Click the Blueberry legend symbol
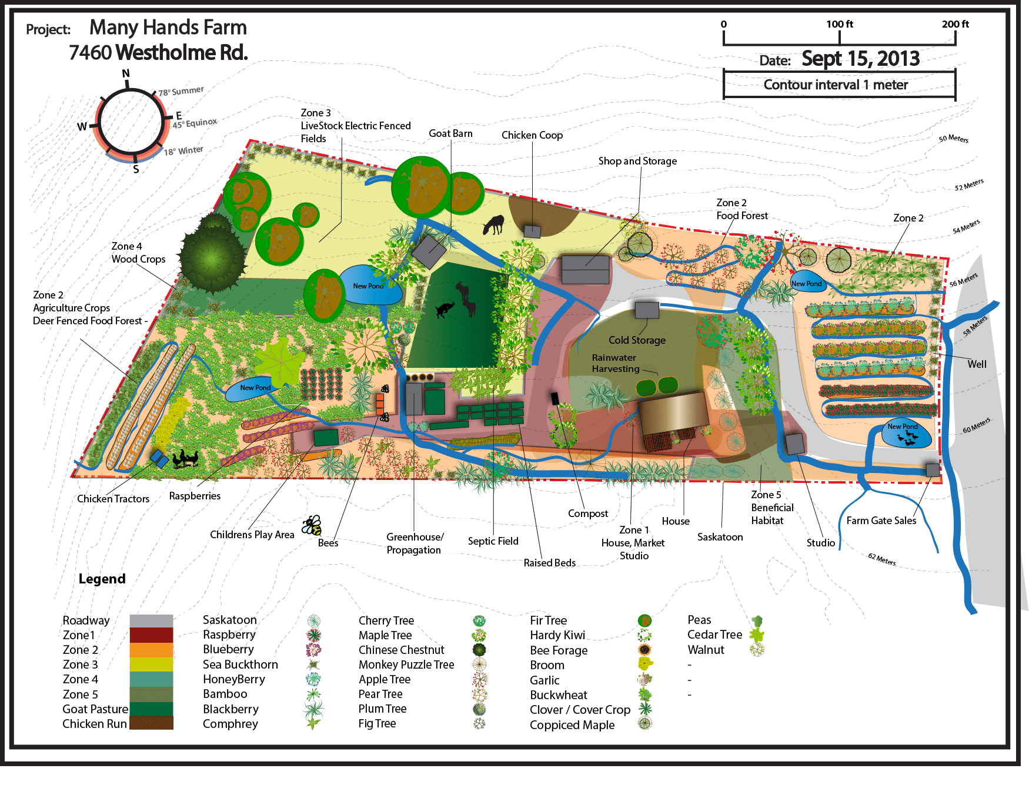This screenshot has height=792, width=1029. 314,650
